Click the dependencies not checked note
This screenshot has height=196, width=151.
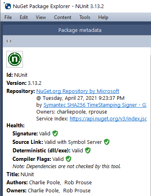pyautogui.click(x=66, y=166)
